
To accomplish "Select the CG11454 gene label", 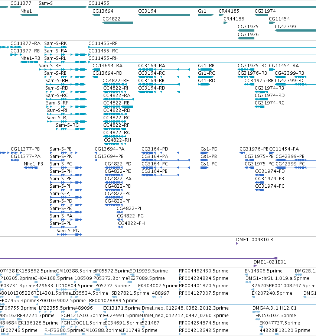I will pos(279,19).
